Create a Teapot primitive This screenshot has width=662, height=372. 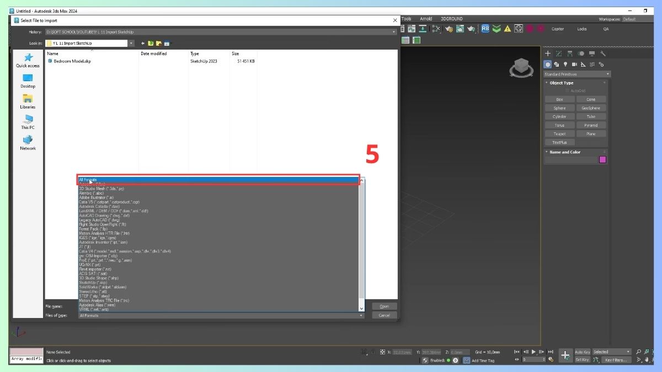coord(559,133)
